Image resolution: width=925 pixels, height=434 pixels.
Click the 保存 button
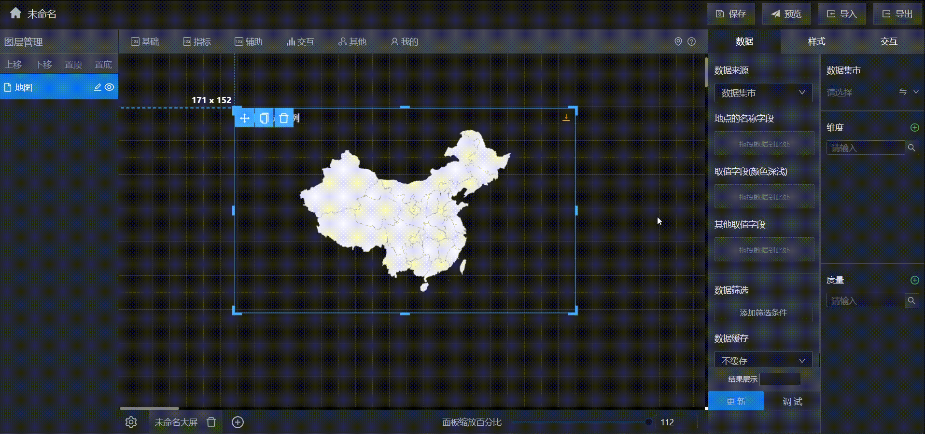[x=730, y=14]
